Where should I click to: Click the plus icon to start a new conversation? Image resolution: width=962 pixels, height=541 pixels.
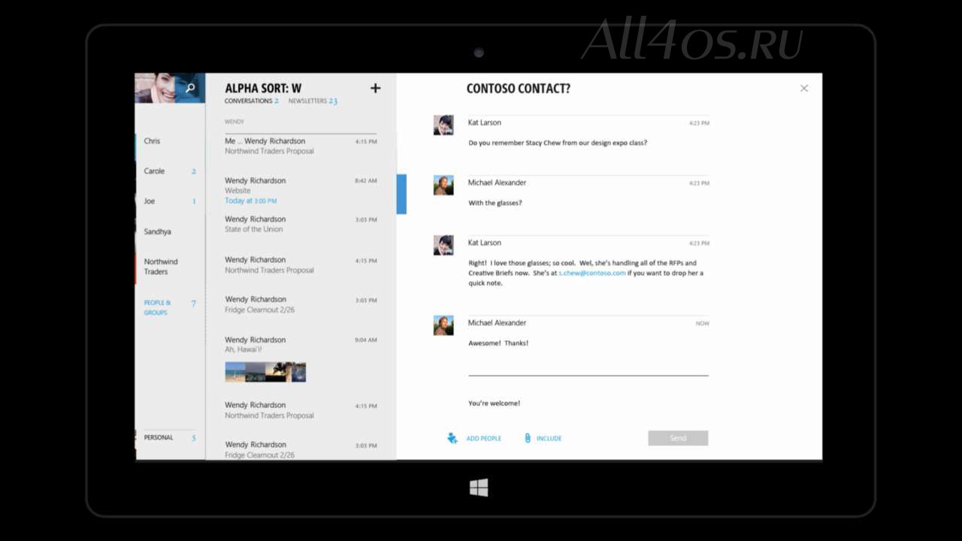[x=376, y=88]
